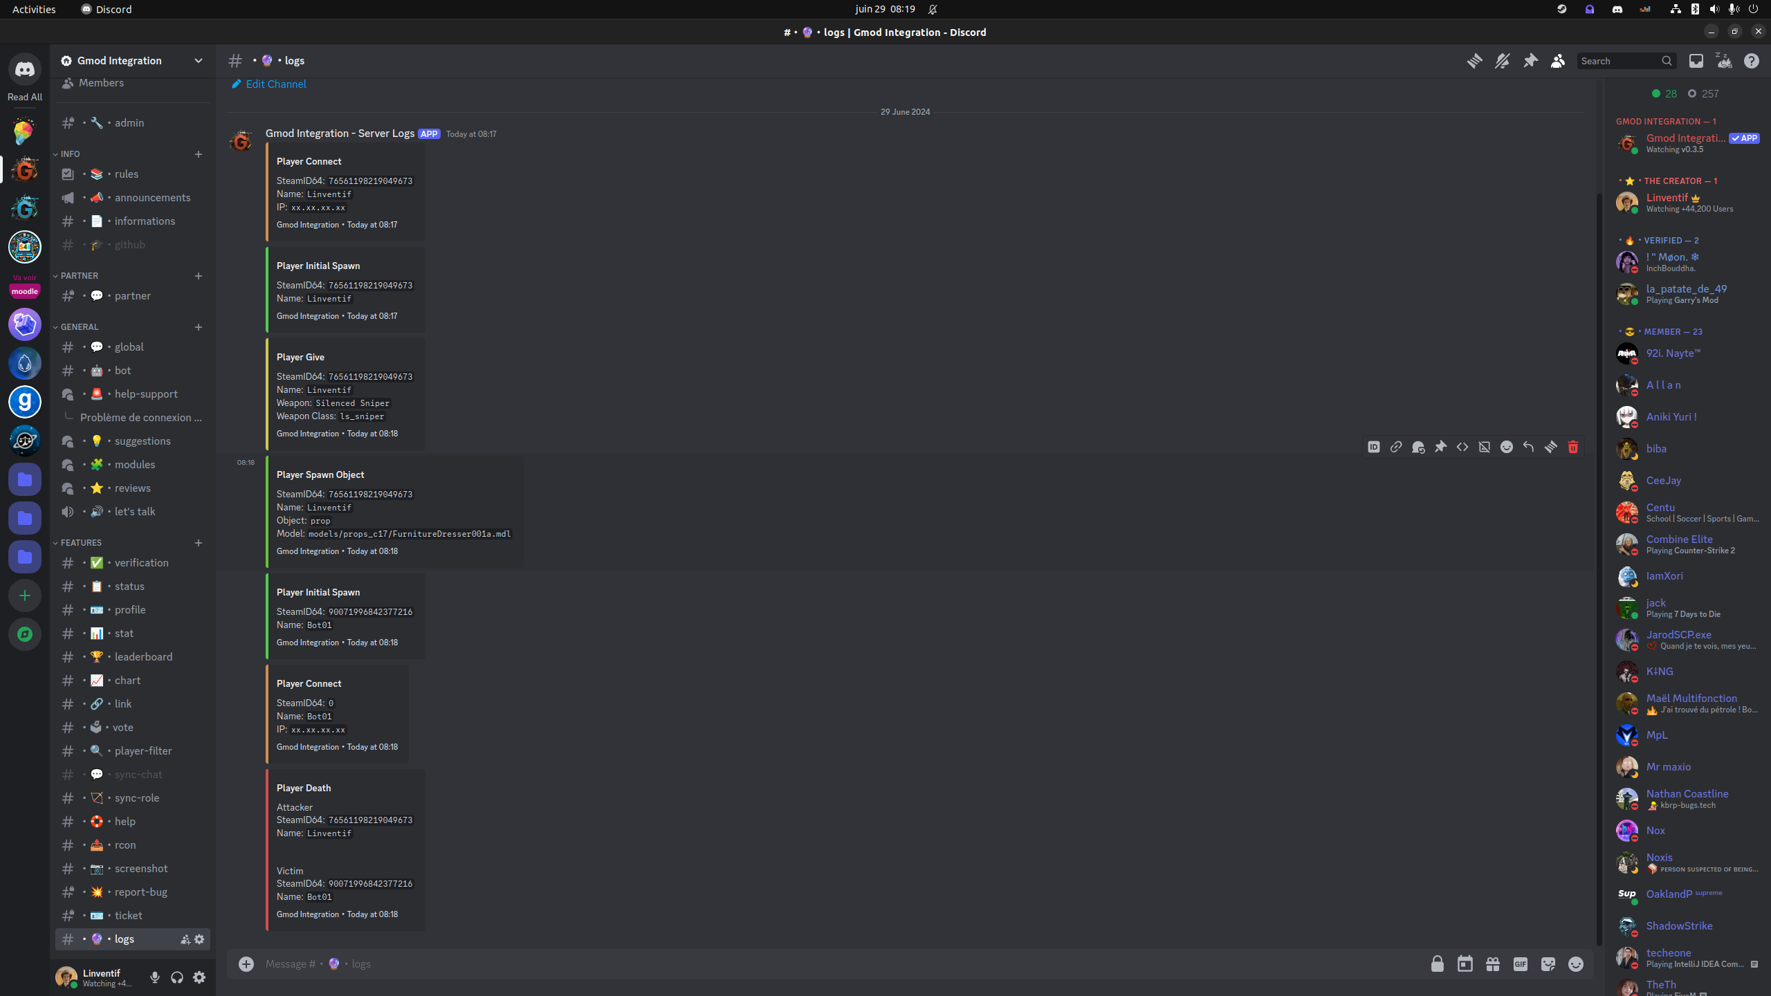Click the Edit Channel link
This screenshot has height=996, width=1771.
[x=268, y=84]
